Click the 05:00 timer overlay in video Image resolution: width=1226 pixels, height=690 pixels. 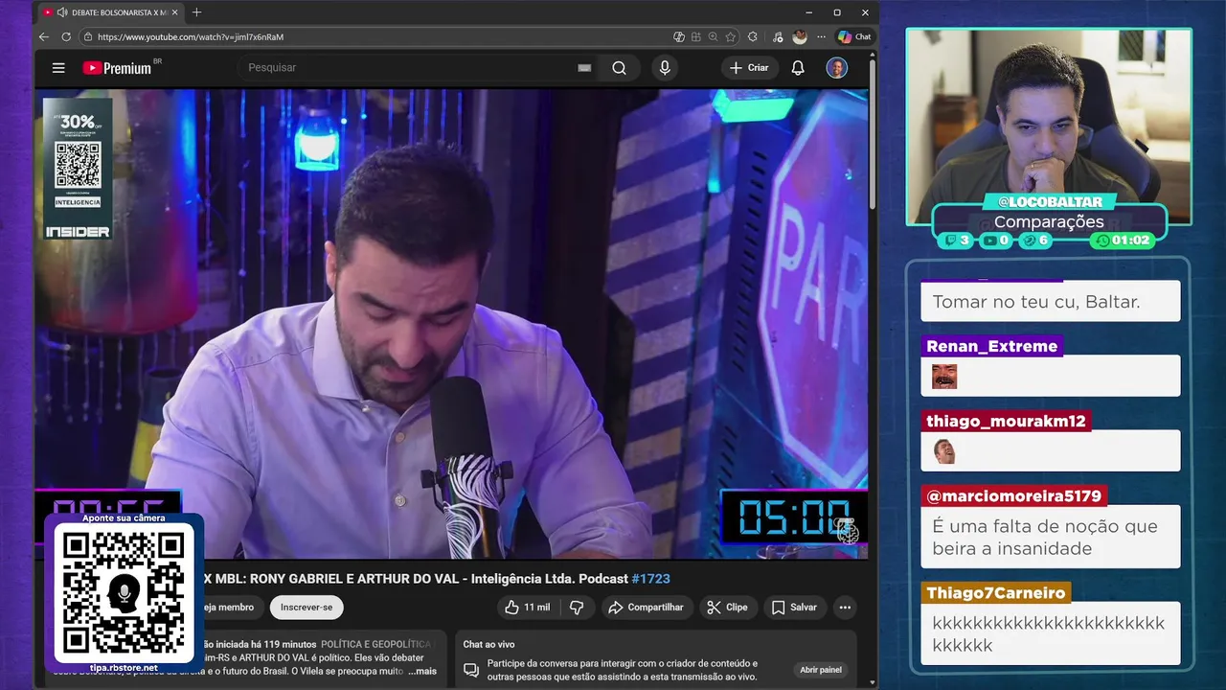[x=793, y=518]
